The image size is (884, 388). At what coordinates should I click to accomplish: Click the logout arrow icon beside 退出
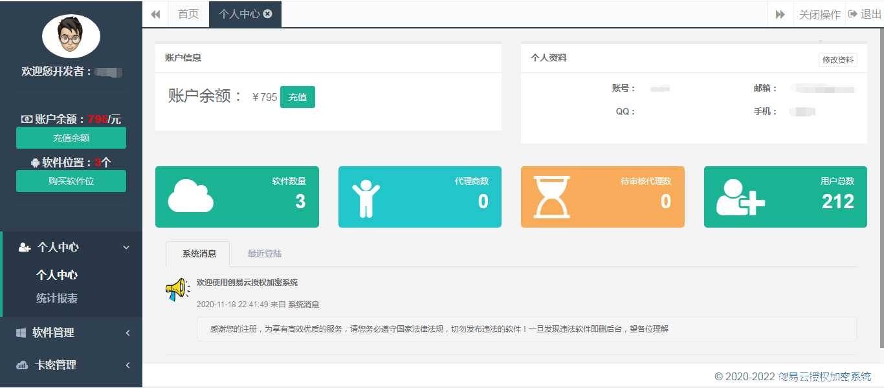point(853,14)
